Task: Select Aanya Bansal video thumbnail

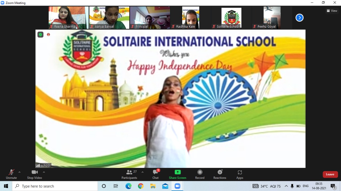Action: [109, 18]
